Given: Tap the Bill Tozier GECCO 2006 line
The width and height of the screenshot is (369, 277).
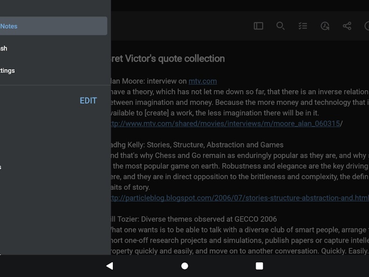Looking at the screenshot, I should pos(194,219).
